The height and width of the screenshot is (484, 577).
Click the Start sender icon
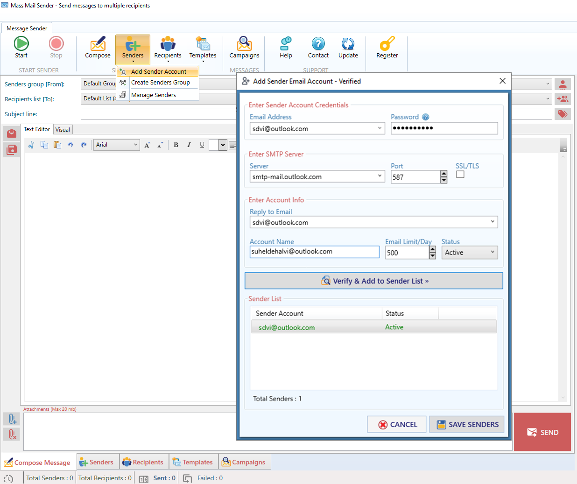coord(21,44)
